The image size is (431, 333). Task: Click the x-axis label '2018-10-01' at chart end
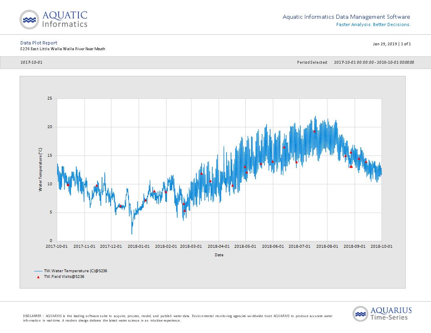point(382,246)
